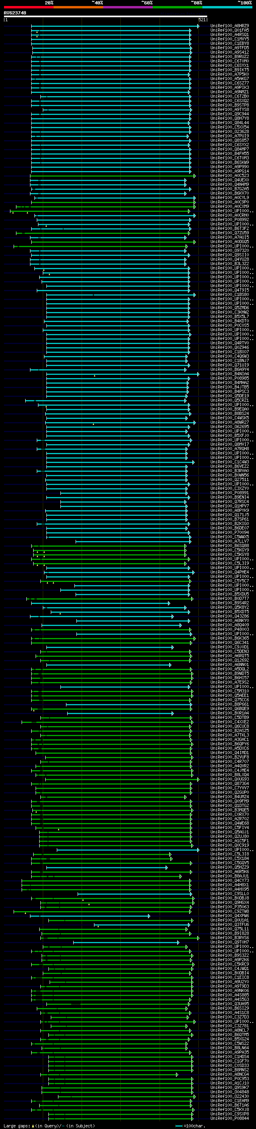
Task: Select the UniRef100_A7P5K0 label
Action: [x=230, y=74]
